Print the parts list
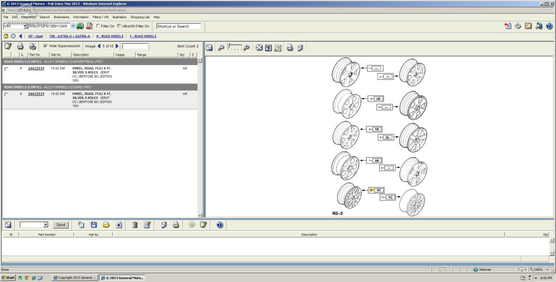 [20, 46]
